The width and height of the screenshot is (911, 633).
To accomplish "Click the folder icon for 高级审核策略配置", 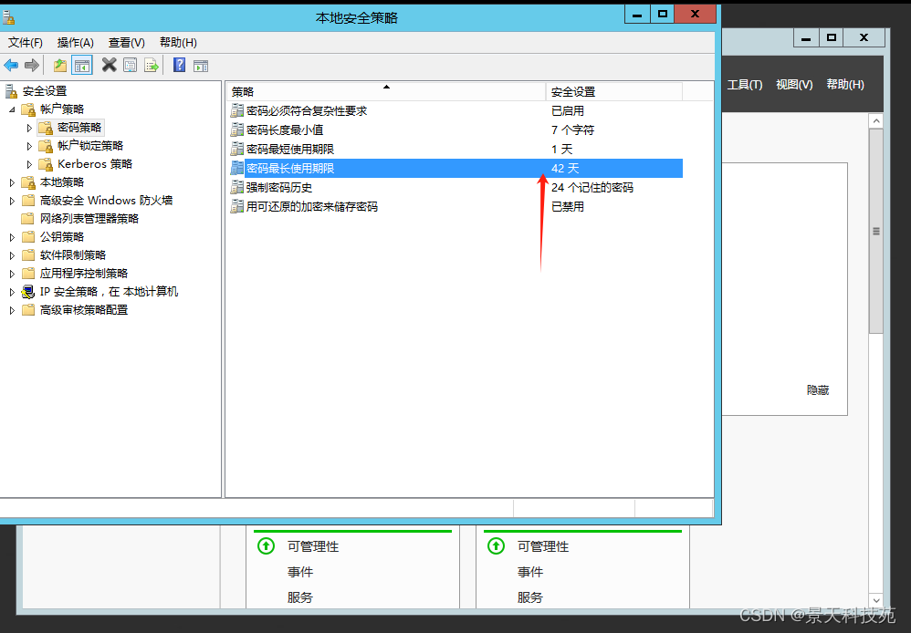I will tap(28, 310).
